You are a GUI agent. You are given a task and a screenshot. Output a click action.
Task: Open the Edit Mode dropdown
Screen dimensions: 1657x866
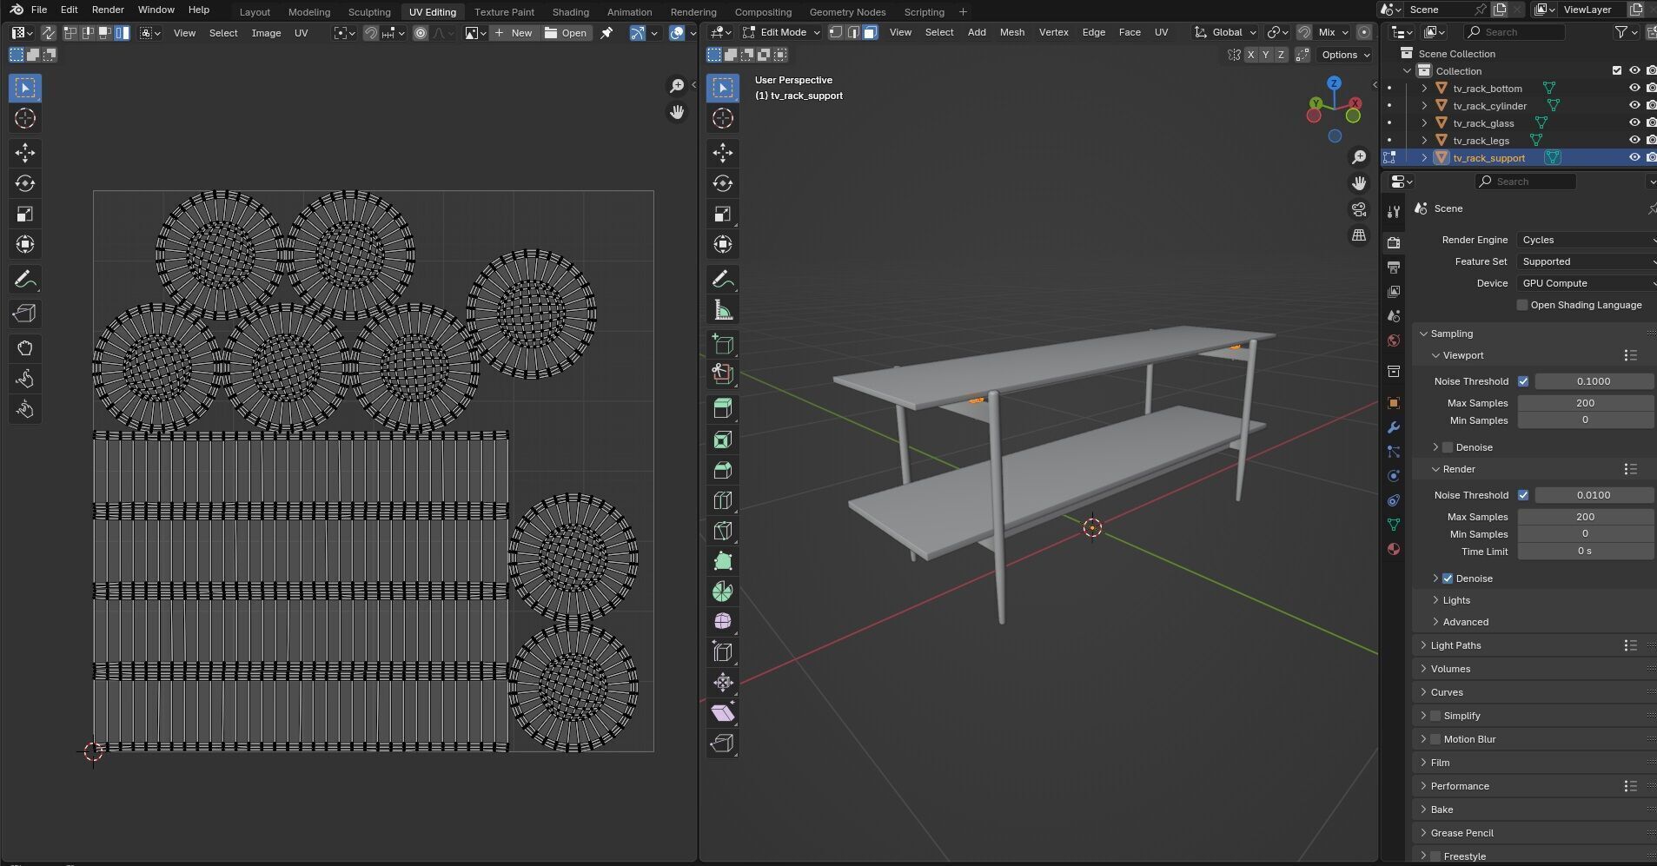[782, 32]
